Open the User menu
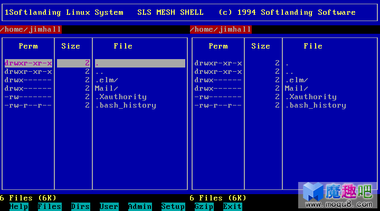The height and width of the screenshot is (211, 380). pos(109,206)
